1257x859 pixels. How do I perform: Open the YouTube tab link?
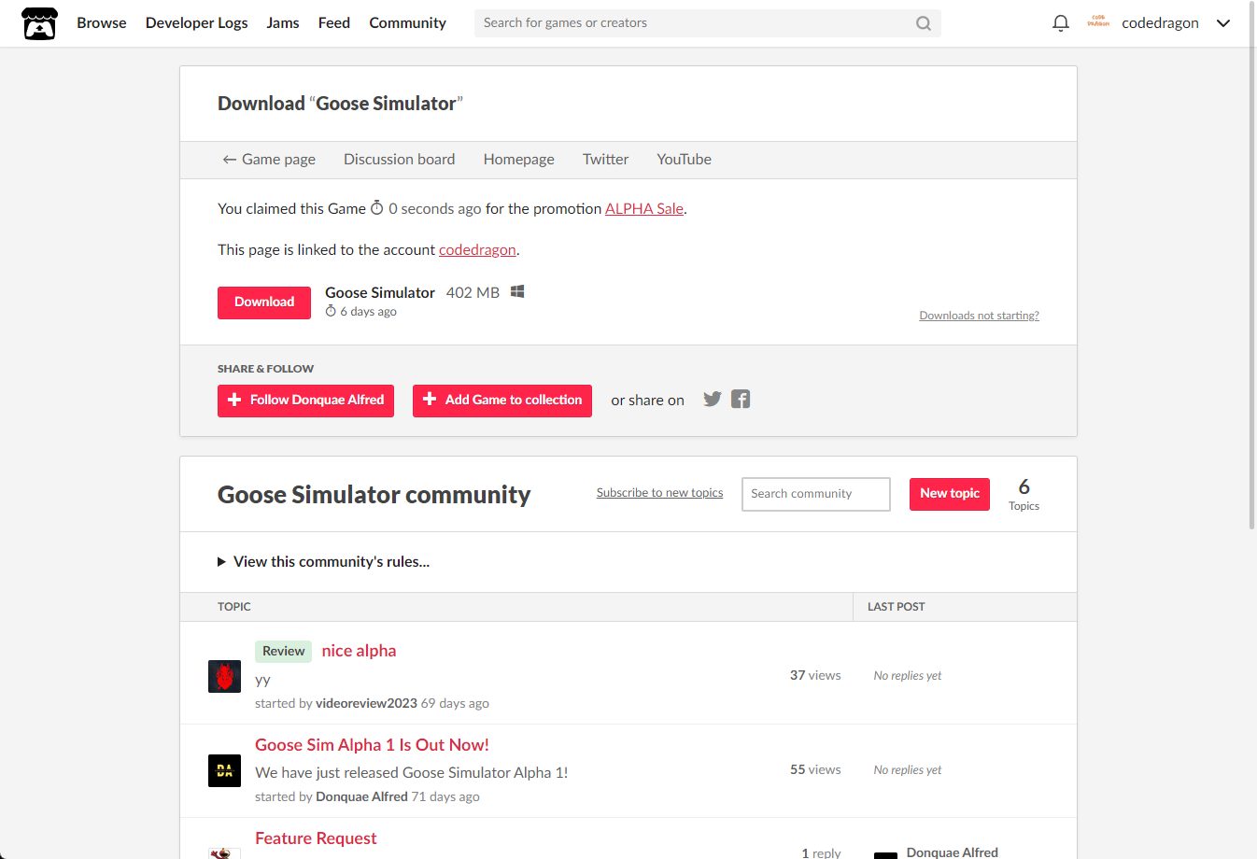tap(685, 160)
